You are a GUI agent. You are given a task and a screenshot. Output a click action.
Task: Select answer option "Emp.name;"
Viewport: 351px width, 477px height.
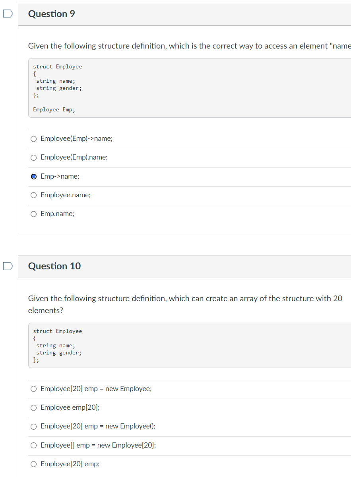[33, 214]
